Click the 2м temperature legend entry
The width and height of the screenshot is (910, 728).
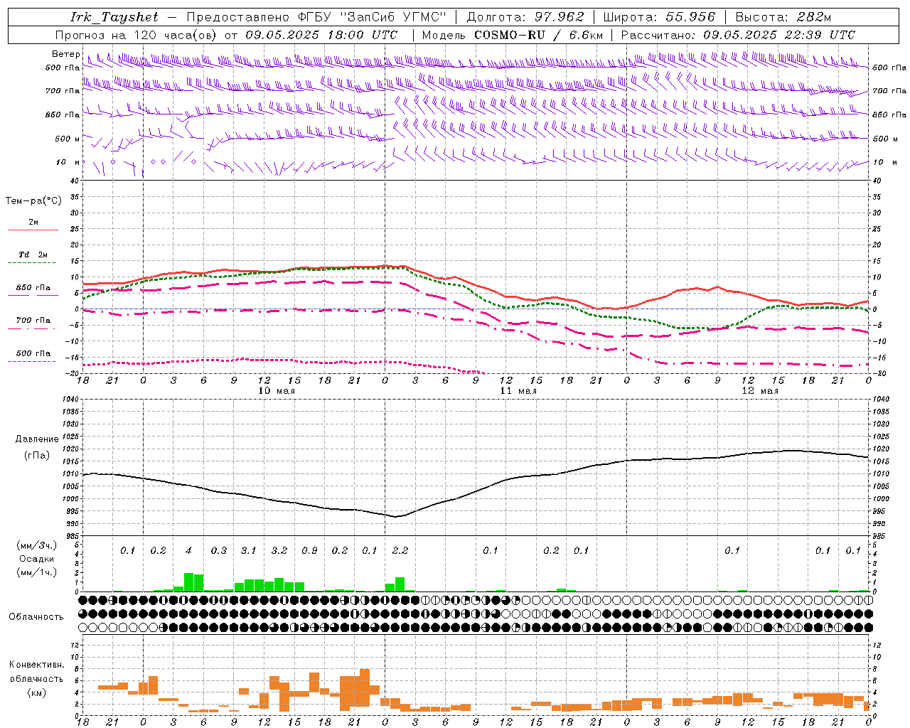(33, 223)
